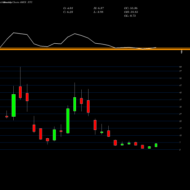
Task: Click the first small red candle at left
Action: (7, 117)
